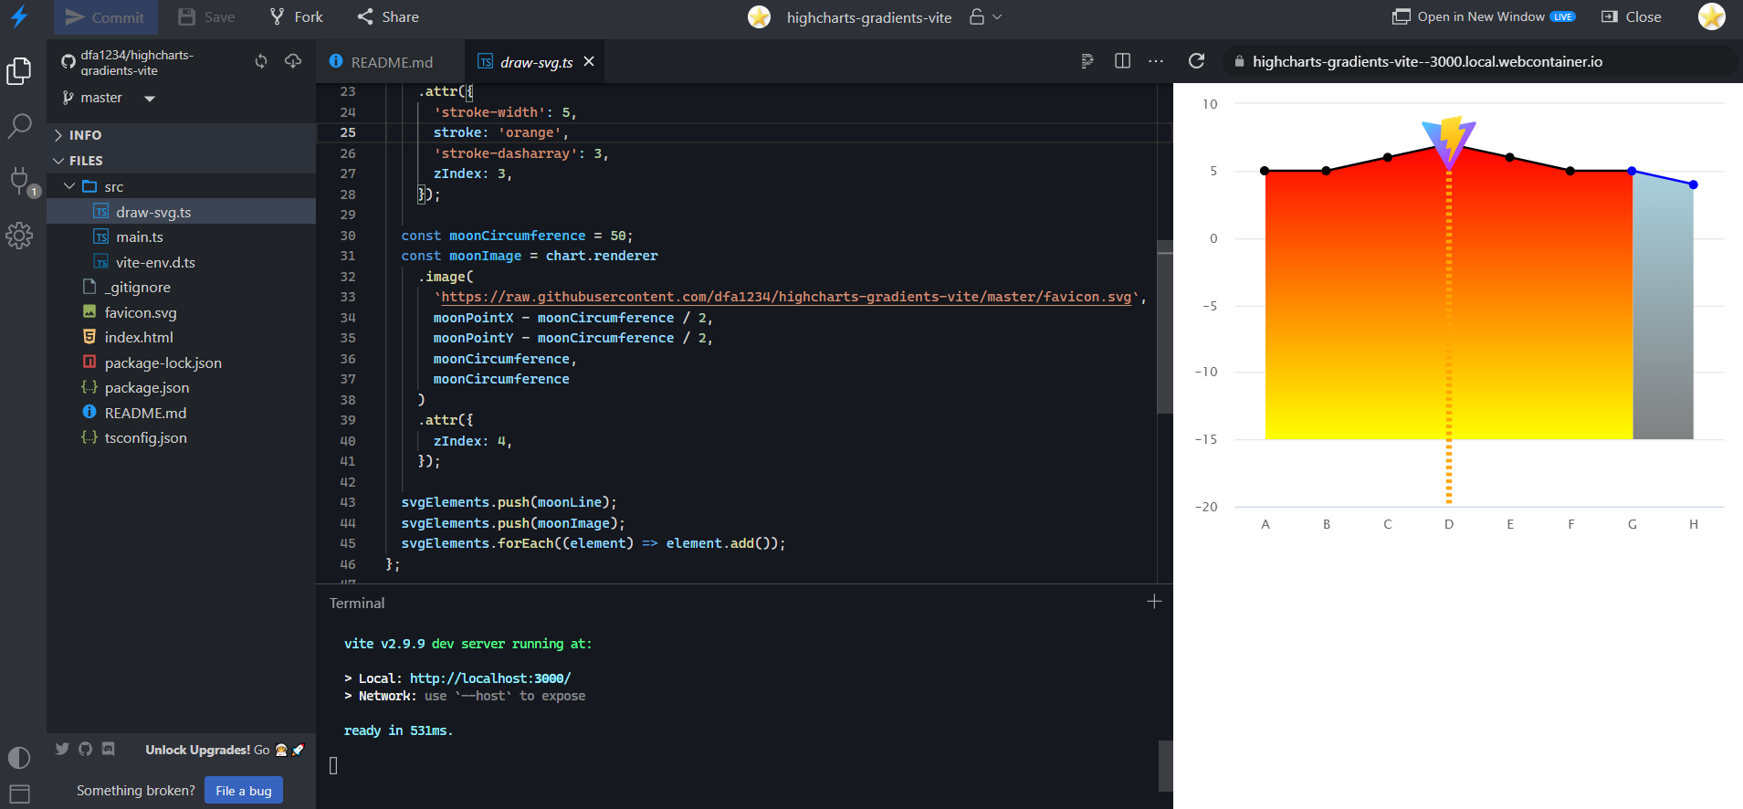The width and height of the screenshot is (1743, 809).
Task: Click the cloud download pull icon
Action: pos(293,61)
